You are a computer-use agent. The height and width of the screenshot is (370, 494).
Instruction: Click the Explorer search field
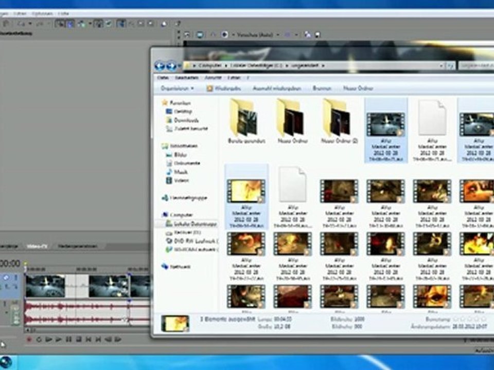point(477,65)
